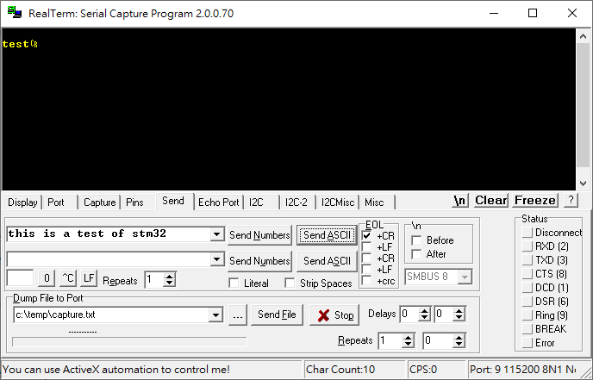Stop the file dump
Viewport: 593px width, 380px height.
(334, 315)
